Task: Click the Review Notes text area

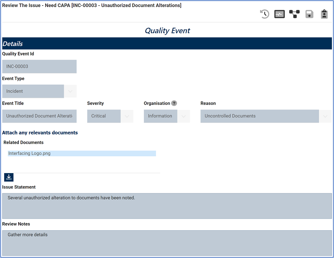Action: coord(167,243)
